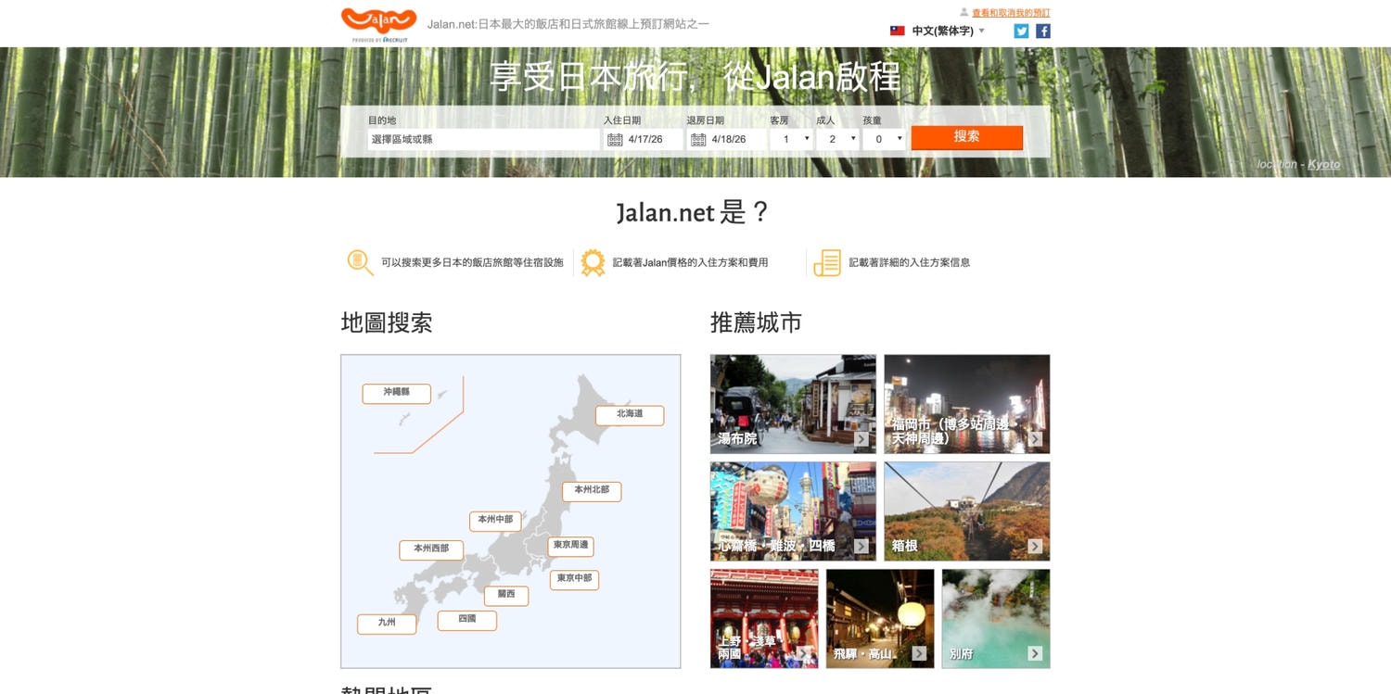
Task: Click arrow icon on 心齋橋 card
Action: [861, 547]
